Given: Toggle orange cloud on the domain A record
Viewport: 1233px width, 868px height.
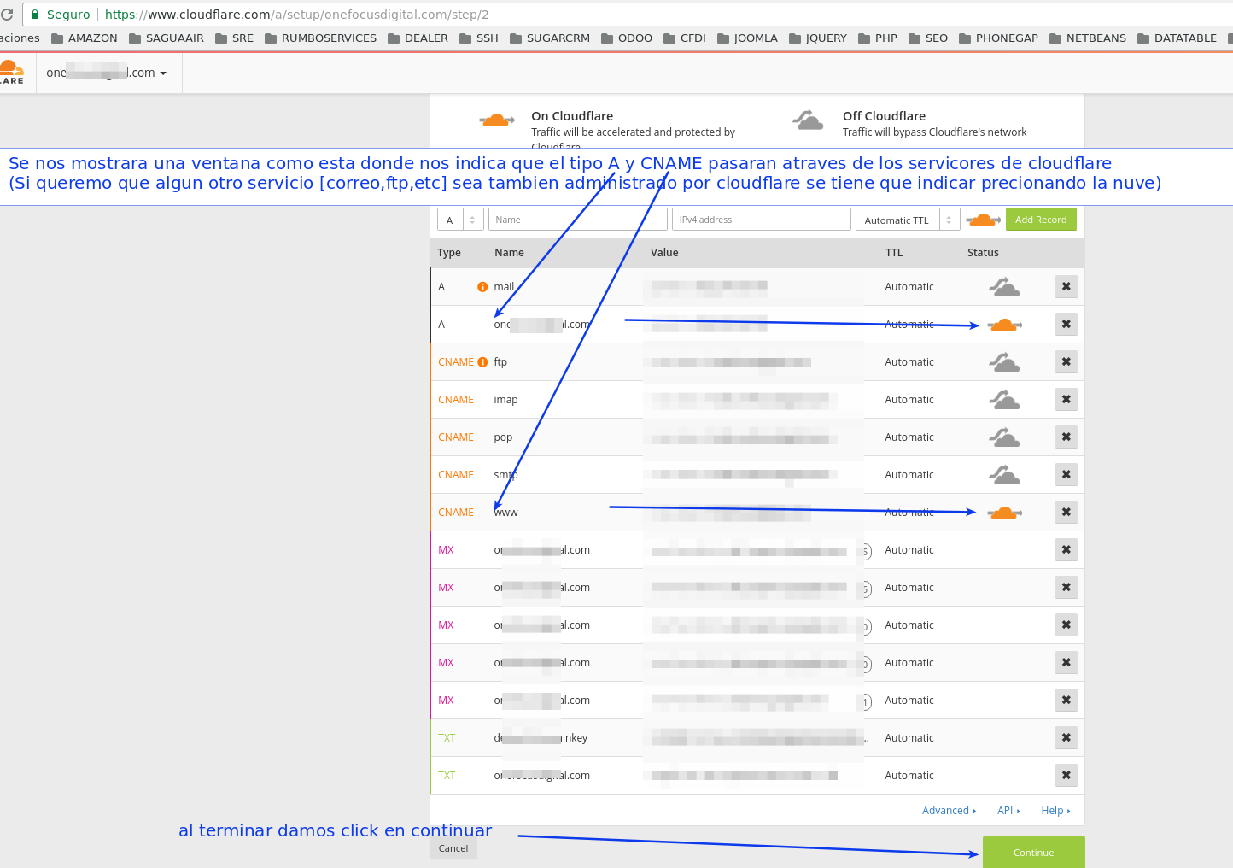Looking at the screenshot, I should point(1004,325).
